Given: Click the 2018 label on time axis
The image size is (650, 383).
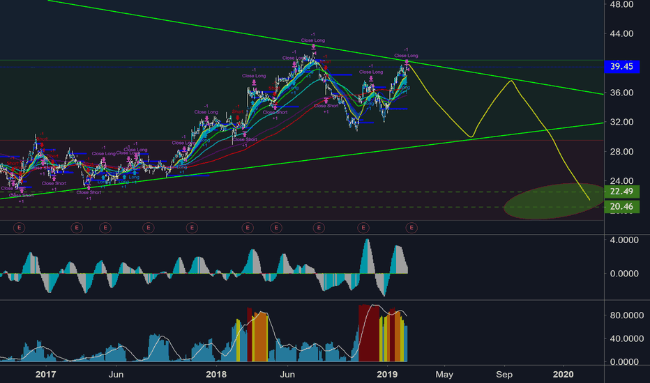Looking at the screenshot, I should click(x=216, y=375).
